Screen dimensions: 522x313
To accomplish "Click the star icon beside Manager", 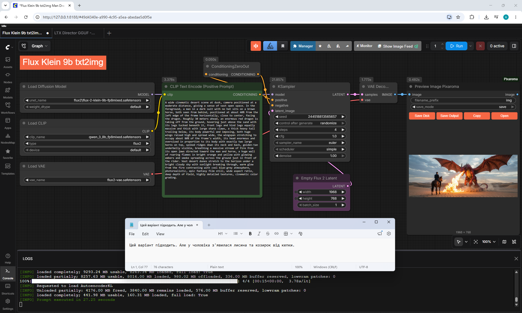I will pos(320,46).
